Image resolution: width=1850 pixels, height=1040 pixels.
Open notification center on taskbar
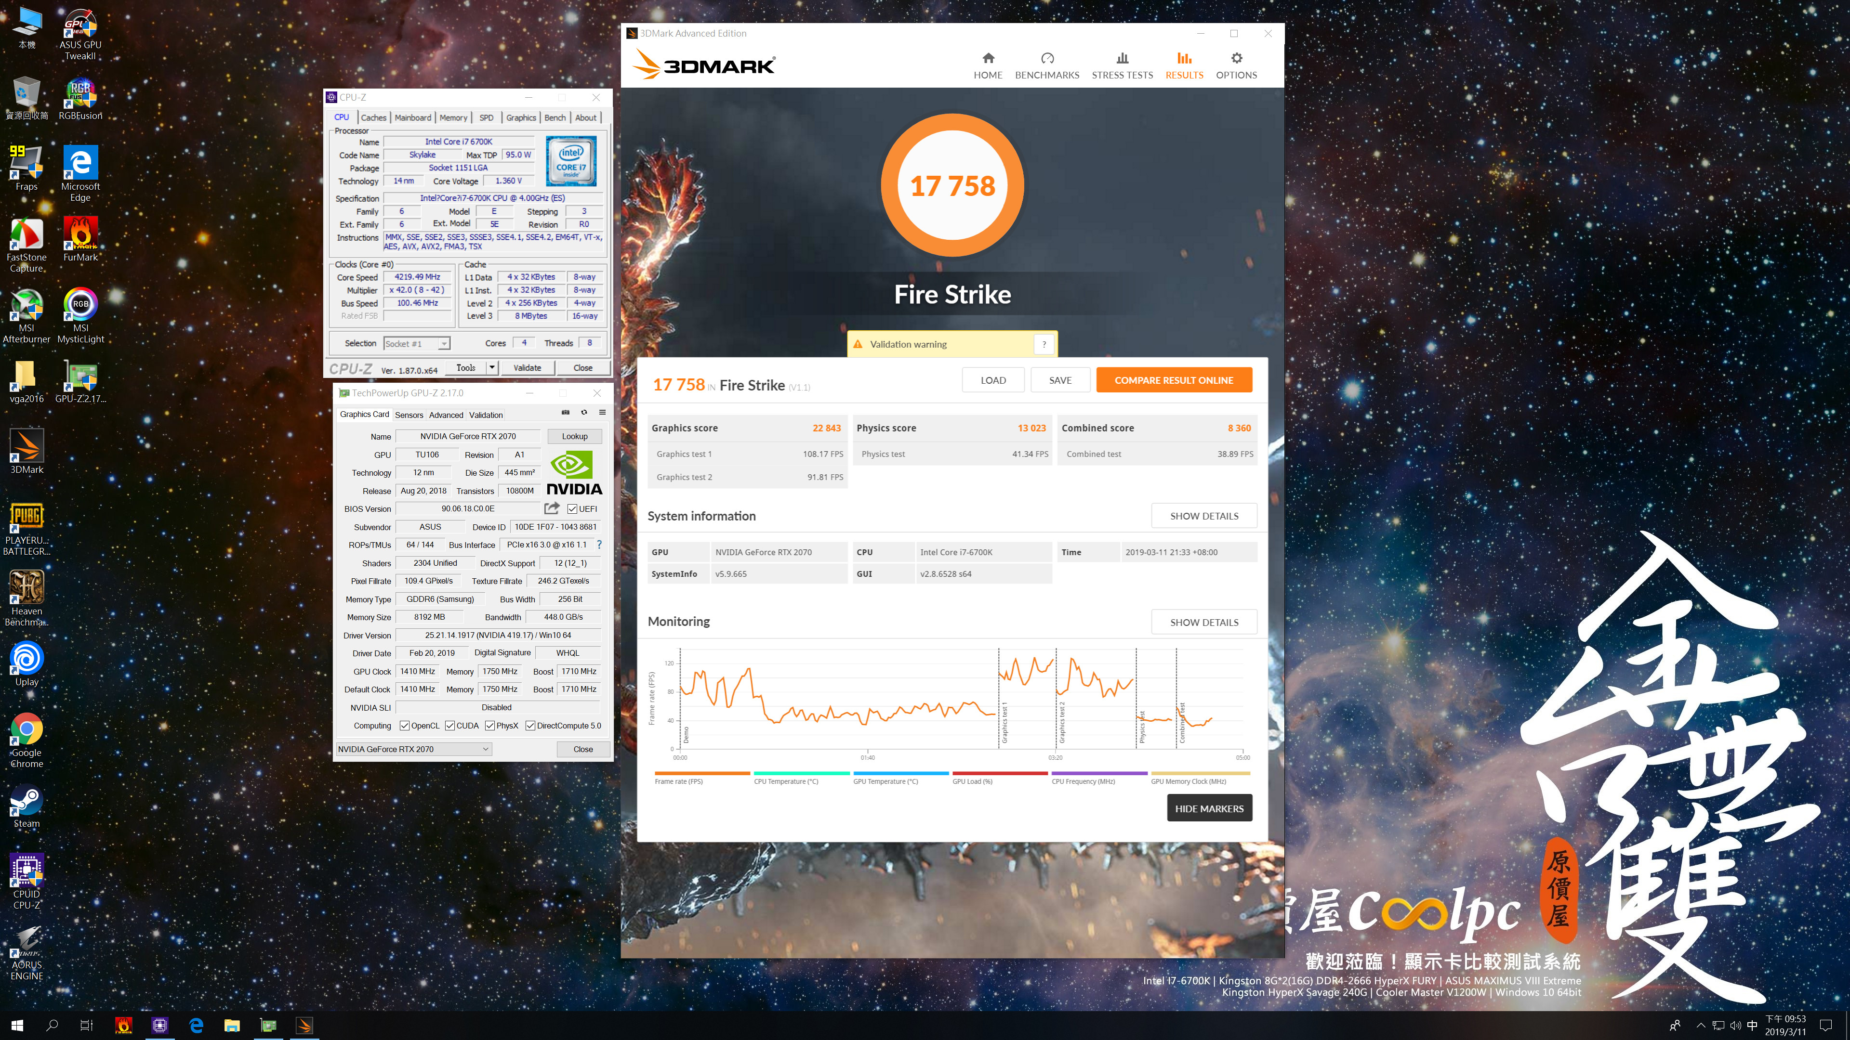pyautogui.click(x=1826, y=1025)
